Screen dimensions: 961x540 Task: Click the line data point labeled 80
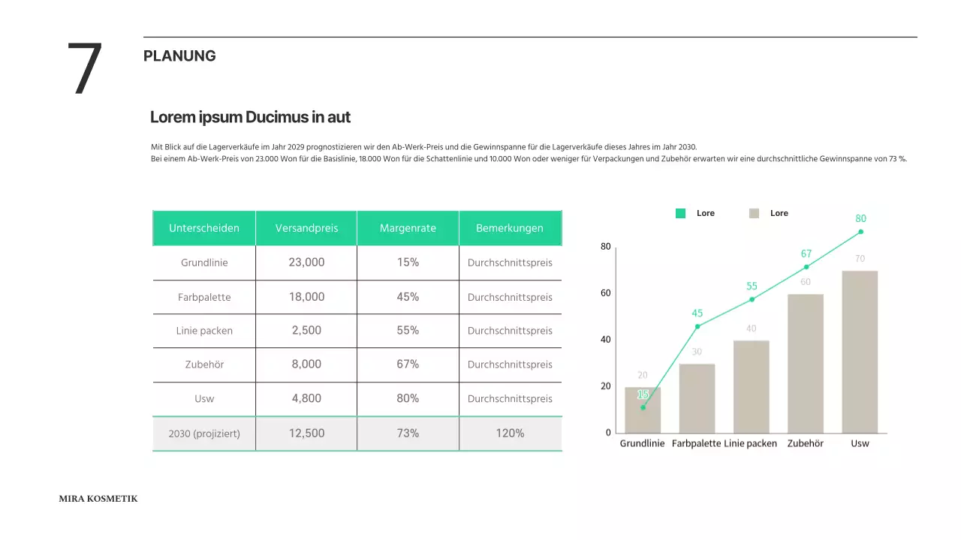click(860, 232)
